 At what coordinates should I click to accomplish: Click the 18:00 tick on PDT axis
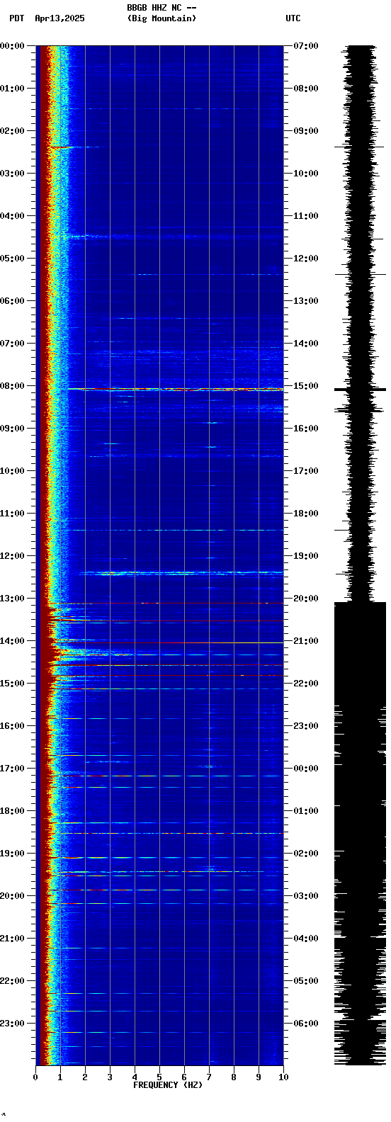pyautogui.click(x=12, y=811)
